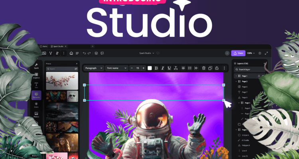Open the Photos sidebar panel
299x159 pixels.
coord(36,114)
